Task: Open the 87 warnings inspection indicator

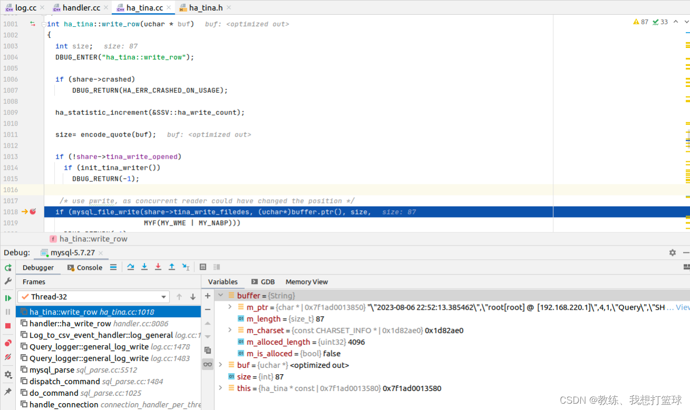Action: pos(641,22)
